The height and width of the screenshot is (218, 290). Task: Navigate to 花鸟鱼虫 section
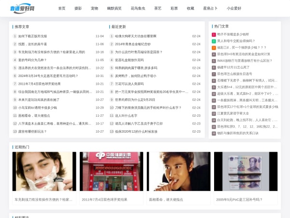(x=137, y=8)
